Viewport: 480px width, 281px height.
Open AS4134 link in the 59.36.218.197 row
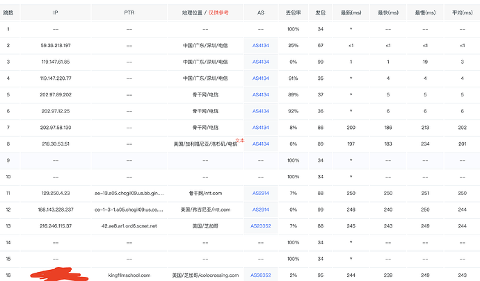coord(260,46)
